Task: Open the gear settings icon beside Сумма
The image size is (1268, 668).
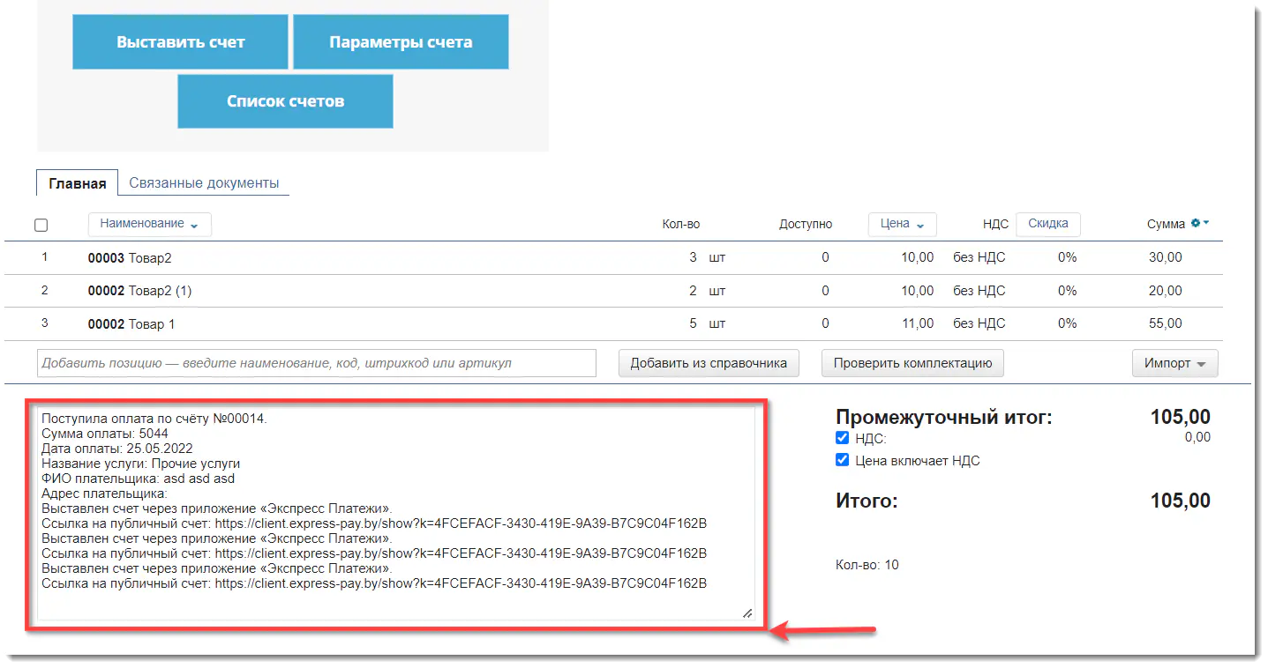Action: [x=1199, y=224]
